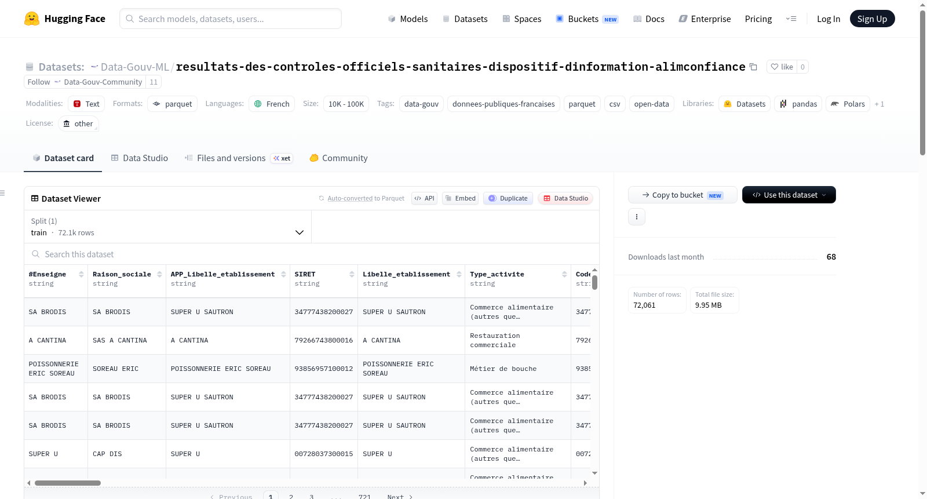Image resolution: width=927 pixels, height=499 pixels.
Task: Open the three-dot options menu
Action: tap(637, 217)
